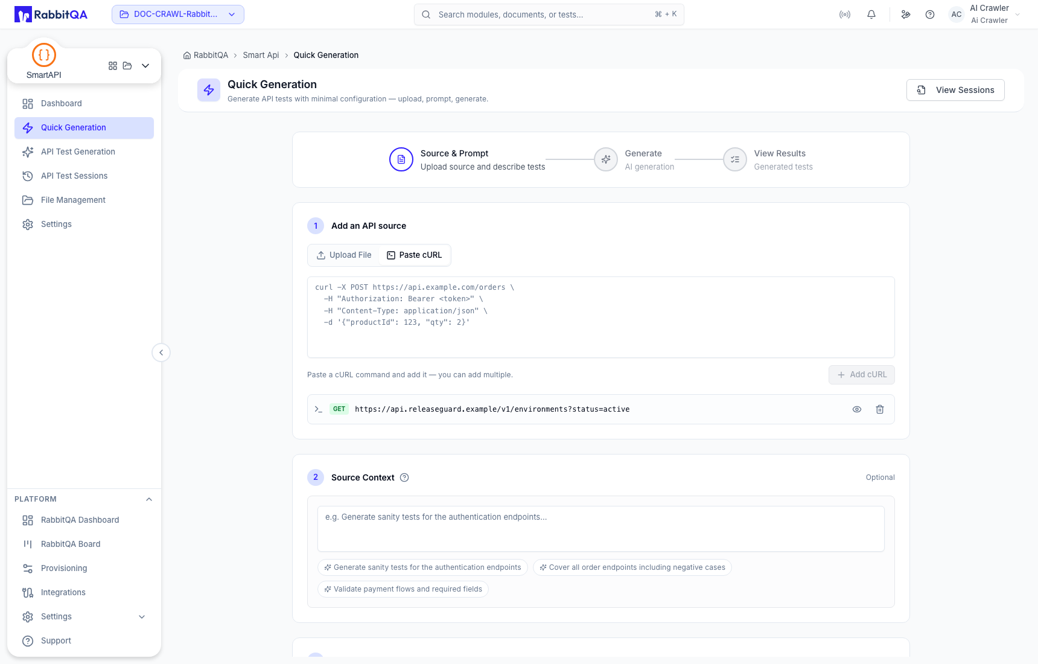Click the GET method badge
Screen dimensions: 1038x664
click(x=339, y=409)
